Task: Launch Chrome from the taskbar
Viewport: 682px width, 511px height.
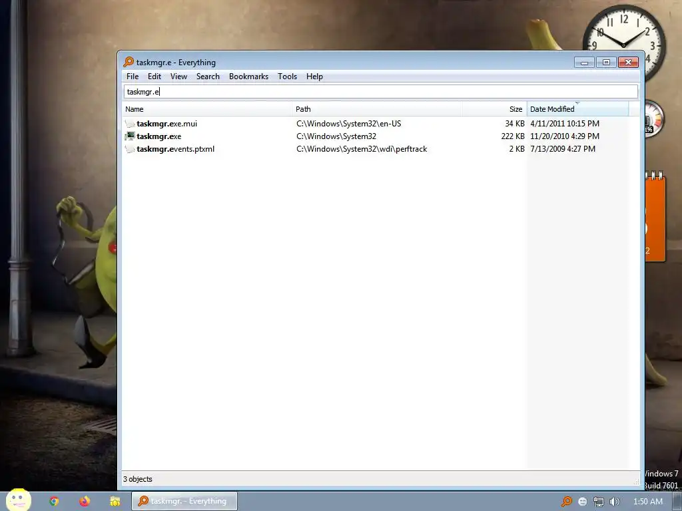Action: pyautogui.click(x=54, y=502)
